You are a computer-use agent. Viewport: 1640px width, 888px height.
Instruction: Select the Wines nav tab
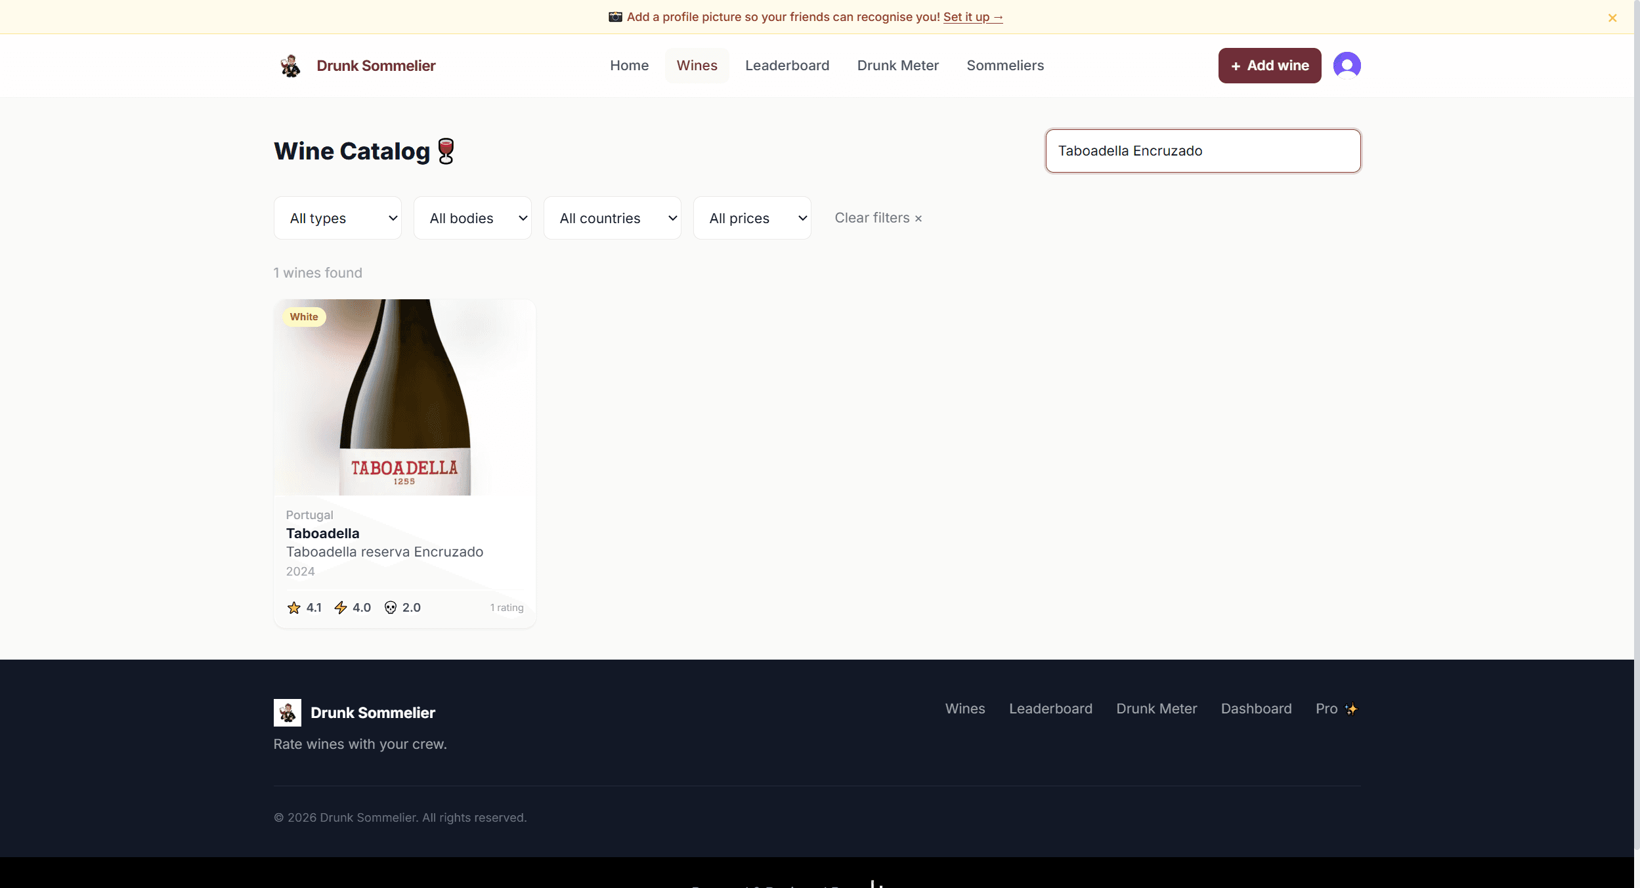(x=697, y=66)
